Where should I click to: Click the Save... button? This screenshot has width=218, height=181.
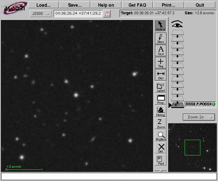pyautogui.click(x=75, y=5)
